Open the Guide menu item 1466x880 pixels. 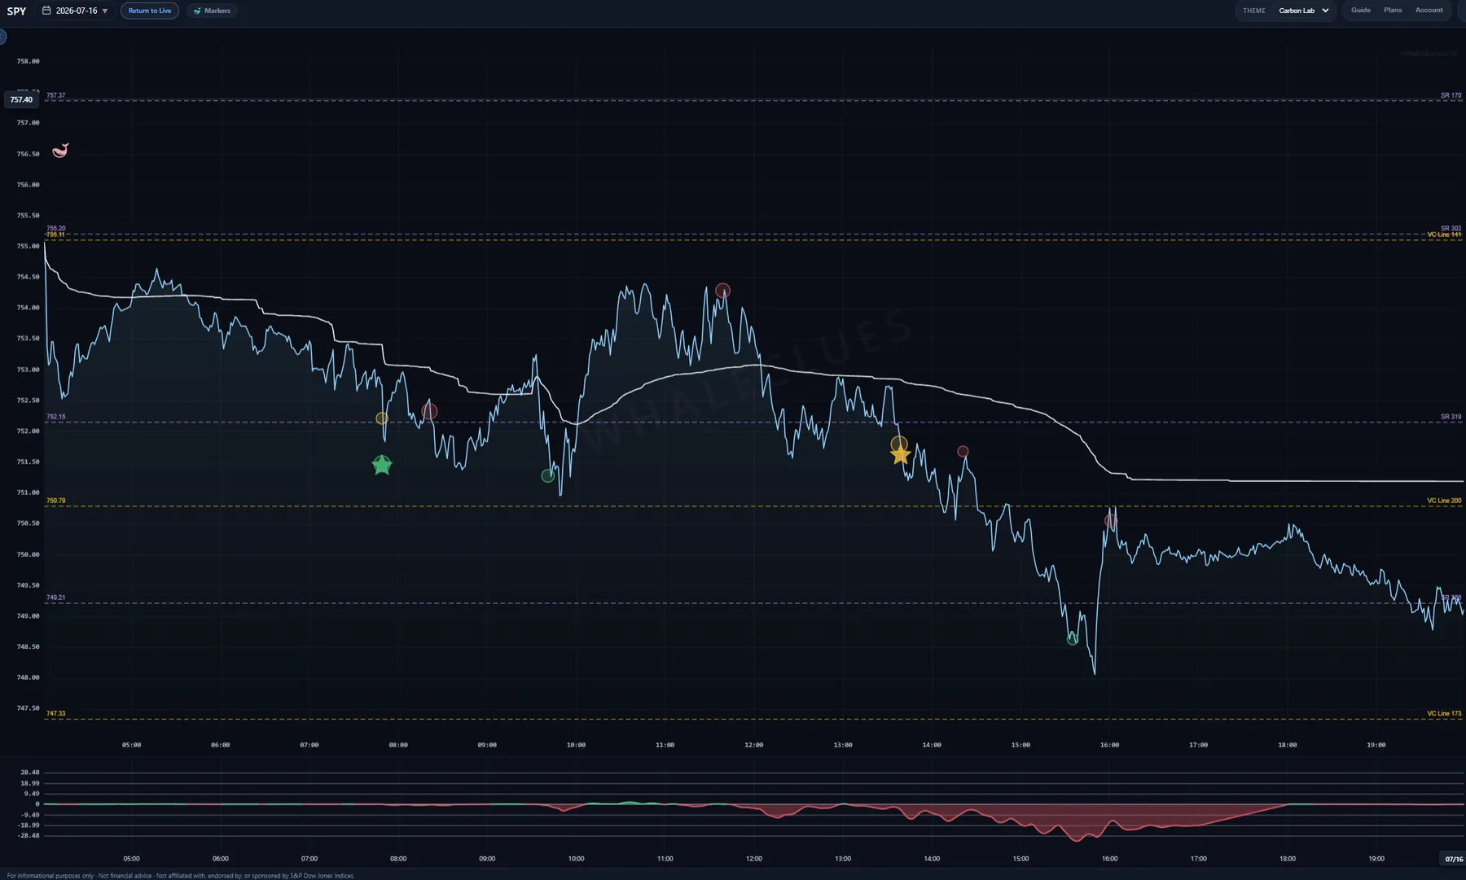point(1361,10)
